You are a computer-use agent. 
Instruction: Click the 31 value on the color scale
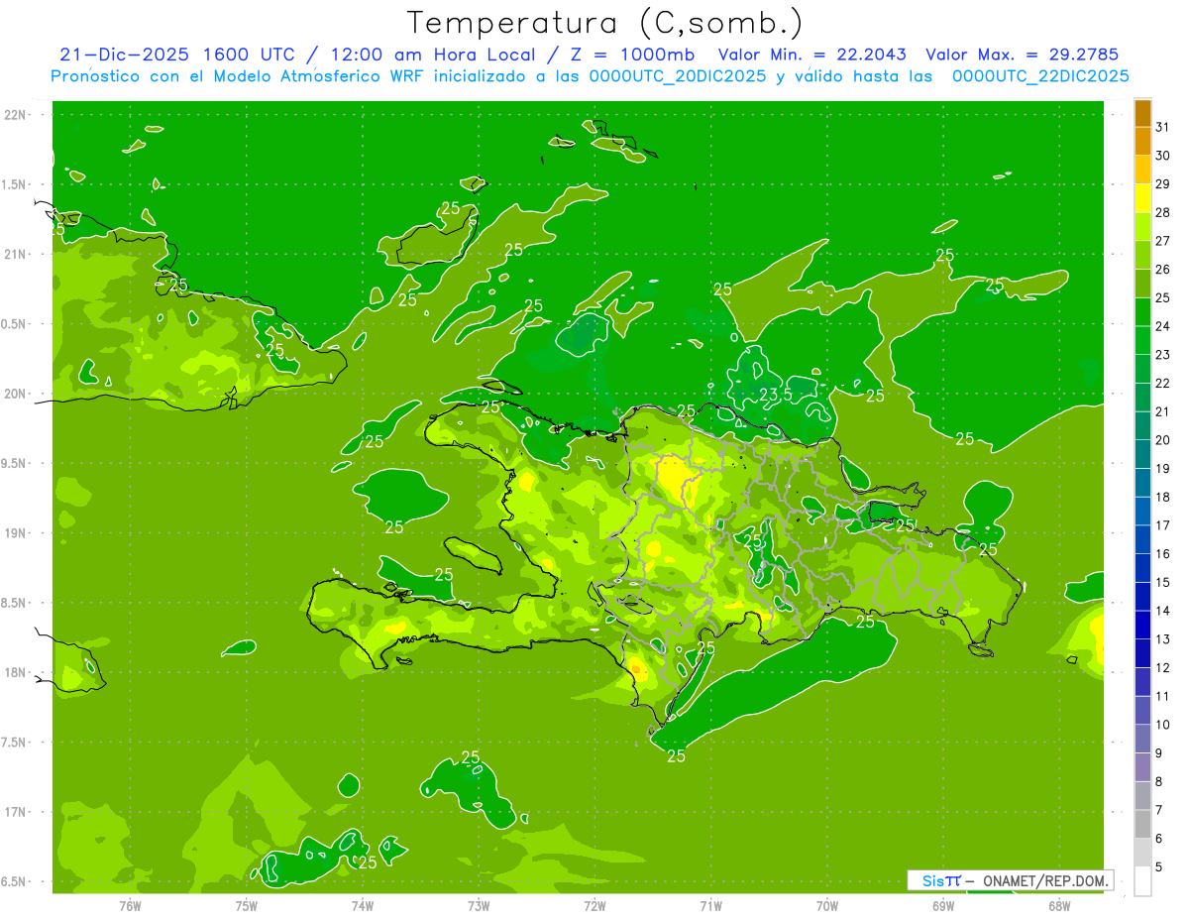1162,127
